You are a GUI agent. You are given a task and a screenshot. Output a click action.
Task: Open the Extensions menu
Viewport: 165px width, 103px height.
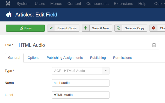pos(123,4)
